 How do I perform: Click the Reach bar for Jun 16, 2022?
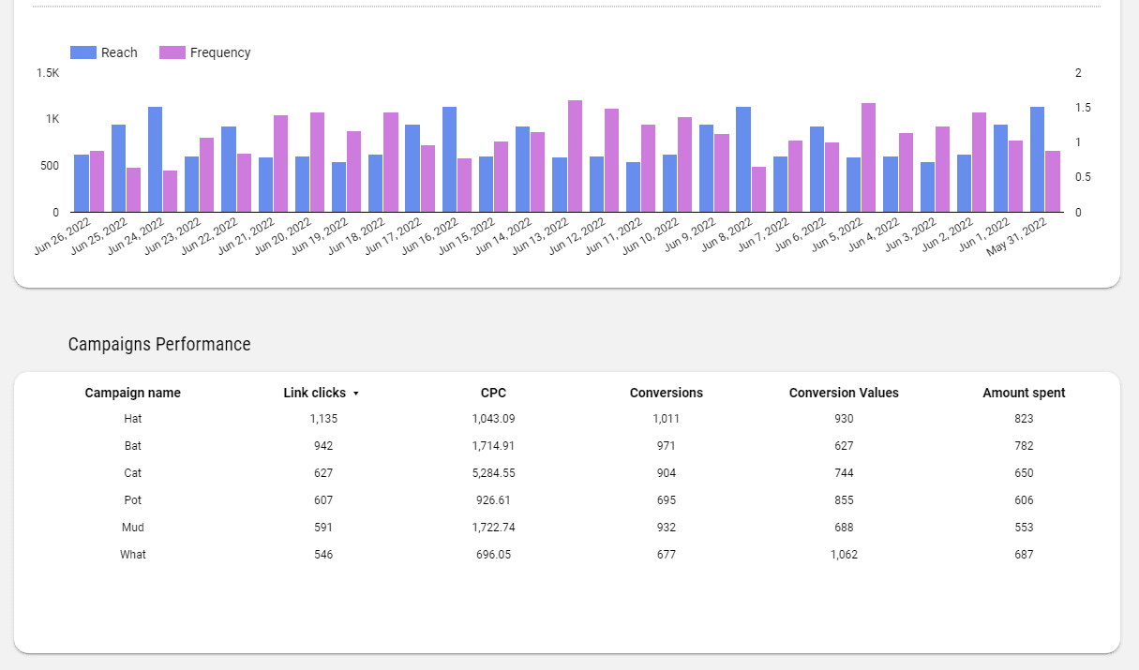449,159
